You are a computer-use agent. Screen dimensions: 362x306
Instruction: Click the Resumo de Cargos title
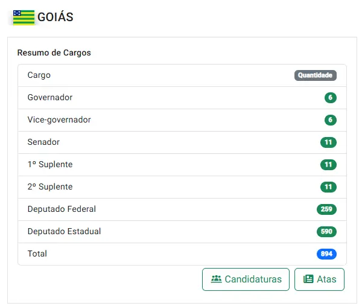click(54, 53)
